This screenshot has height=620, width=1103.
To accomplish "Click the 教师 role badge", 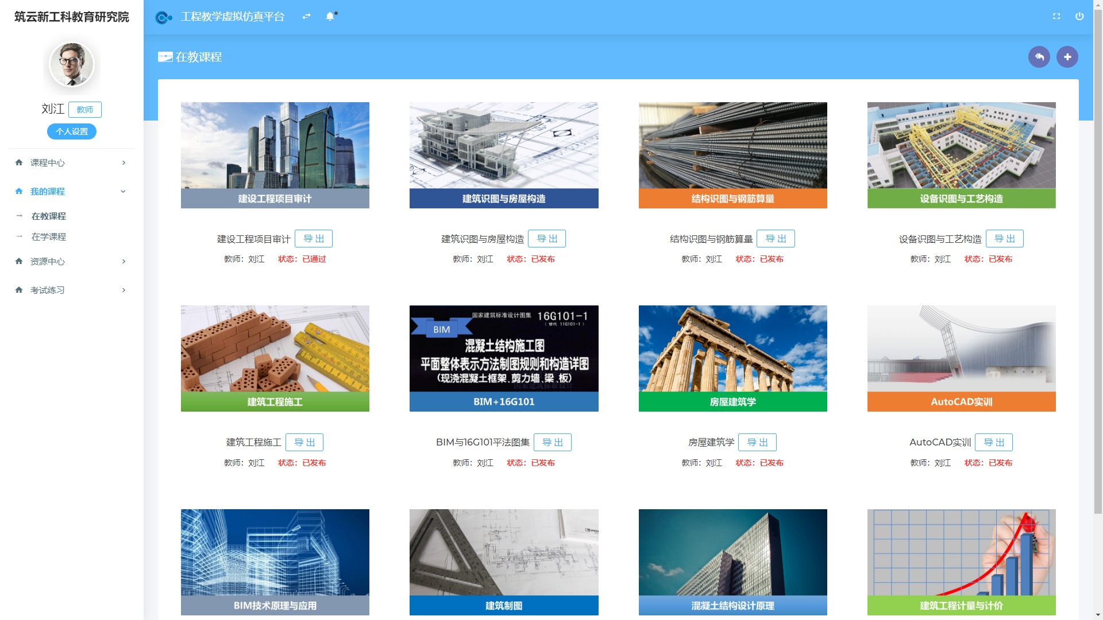I will coord(85,110).
